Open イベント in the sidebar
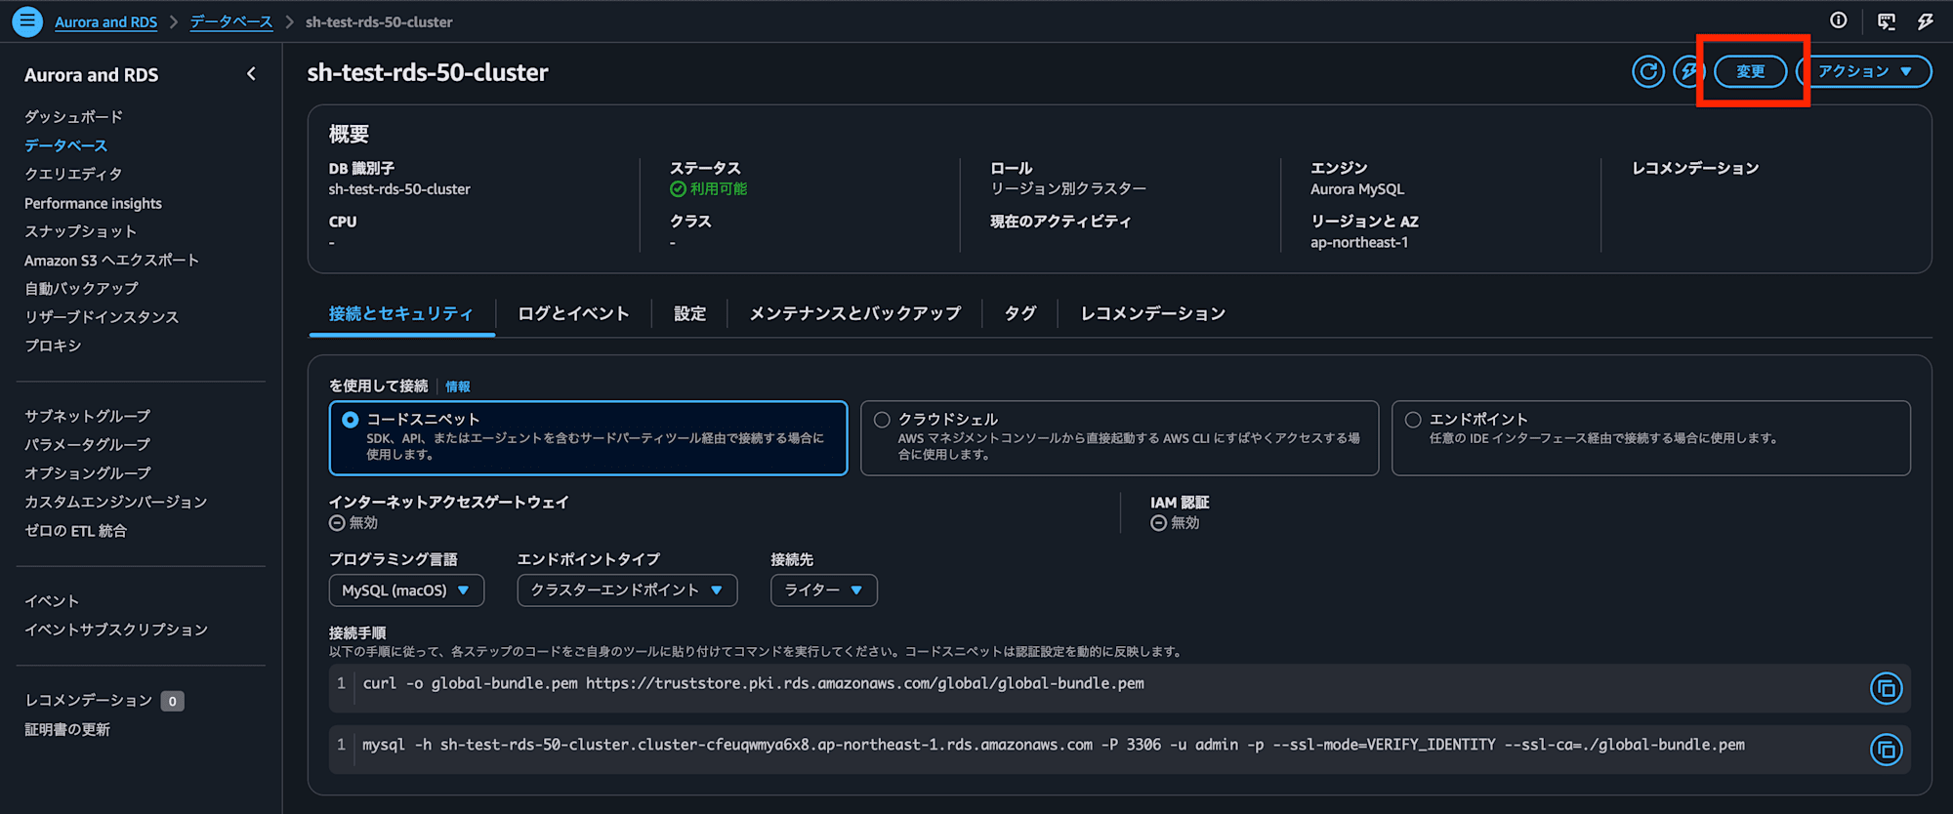 point(52,601)
